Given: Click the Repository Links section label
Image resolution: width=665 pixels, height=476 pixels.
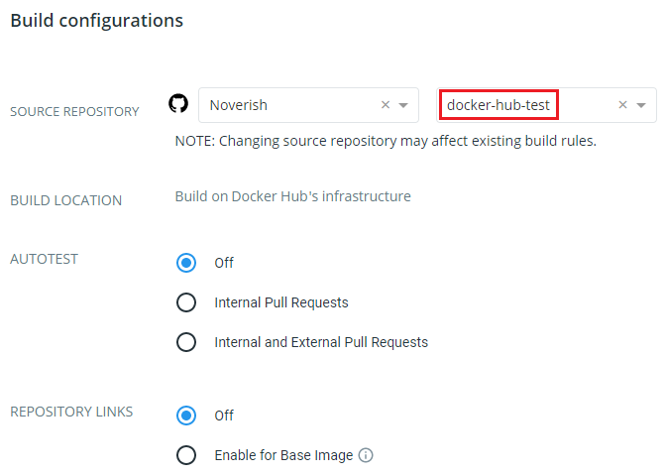Looking at the screenshot, I should coord(71,412).
